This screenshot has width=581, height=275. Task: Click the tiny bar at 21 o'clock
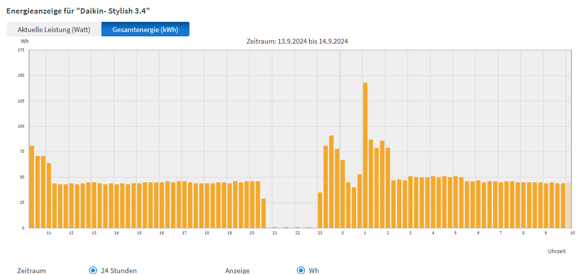pyautogui.click(x=275, y=227)
